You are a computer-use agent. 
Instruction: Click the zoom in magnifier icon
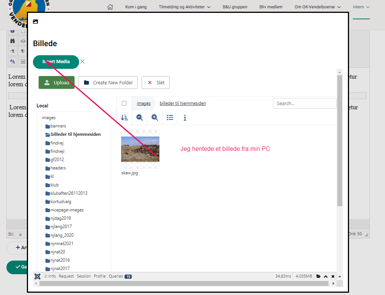(155, 118)
